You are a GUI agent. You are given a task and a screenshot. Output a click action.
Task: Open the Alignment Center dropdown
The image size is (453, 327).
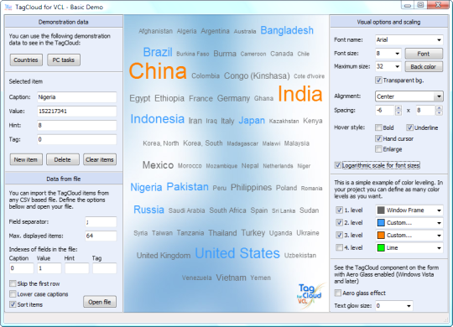439,96
